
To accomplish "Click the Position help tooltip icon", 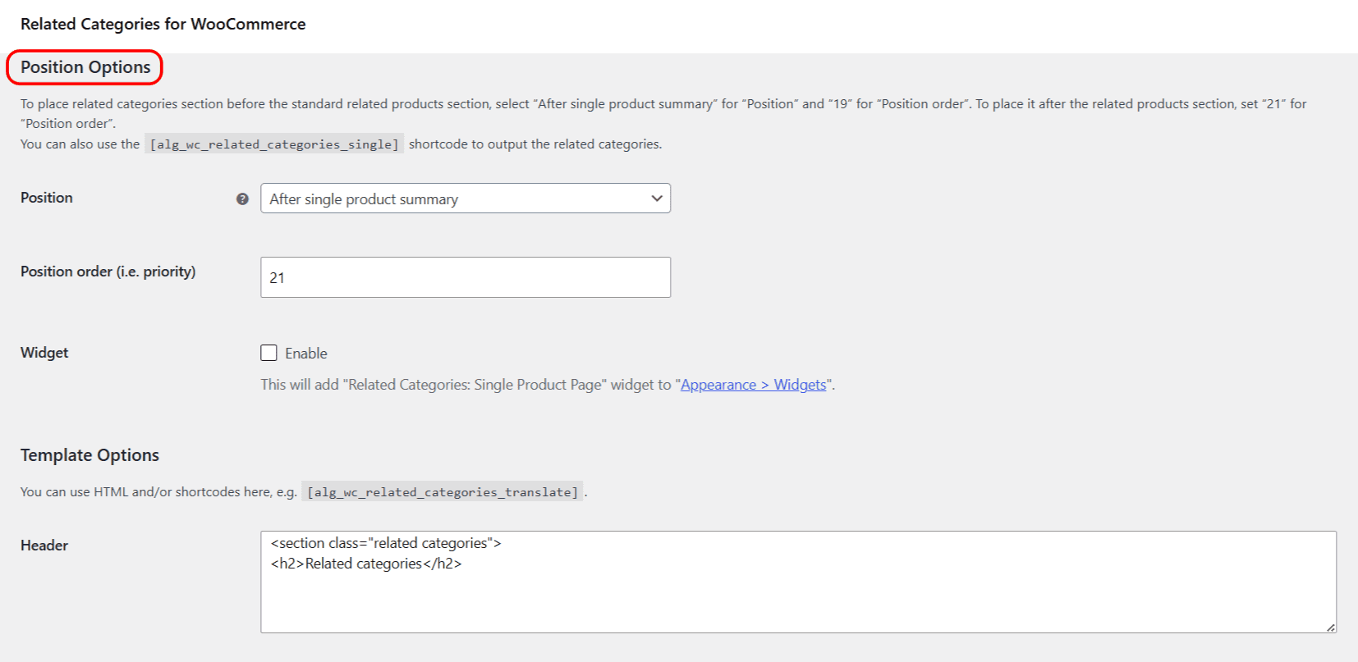I will coord(242,199).
